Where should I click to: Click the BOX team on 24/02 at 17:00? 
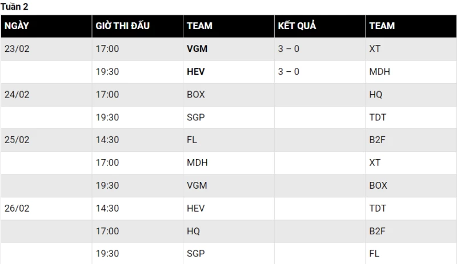point(195,95)
